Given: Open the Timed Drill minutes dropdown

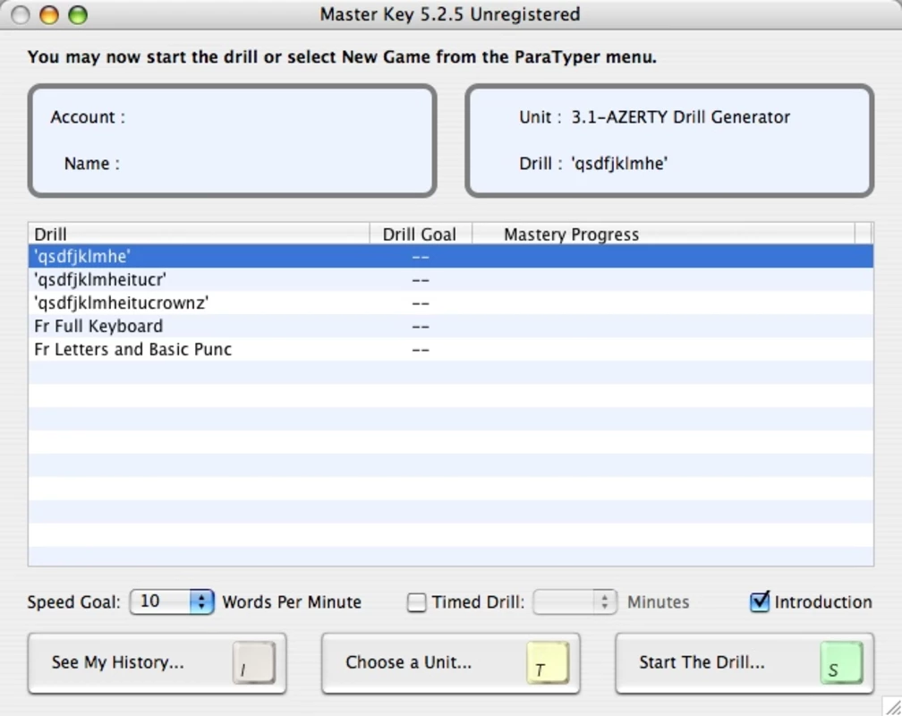Looking at the screenshot, I should [574, 602].
